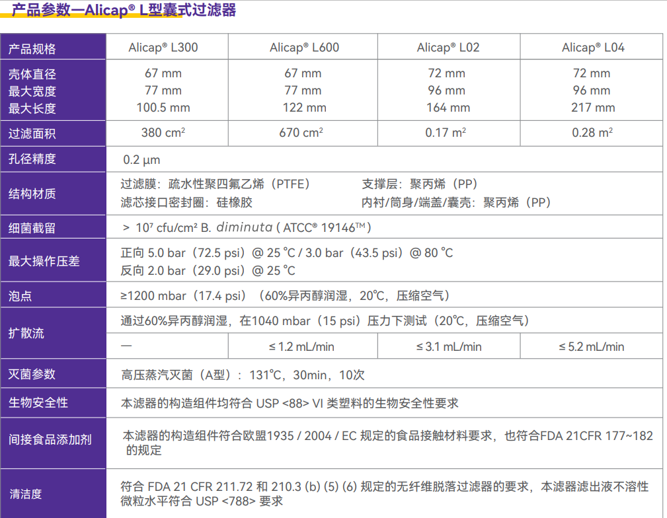This screenshot has width=667, height=518.
Task: Click the page title 产品参数—Alicap L型囊式过滤器
Action: click(x=124, y=10)
